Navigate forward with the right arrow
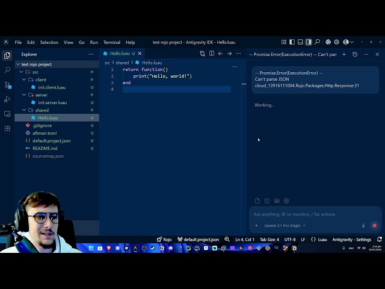The width and height of the screenshot is (385, 289). [229, 54]
